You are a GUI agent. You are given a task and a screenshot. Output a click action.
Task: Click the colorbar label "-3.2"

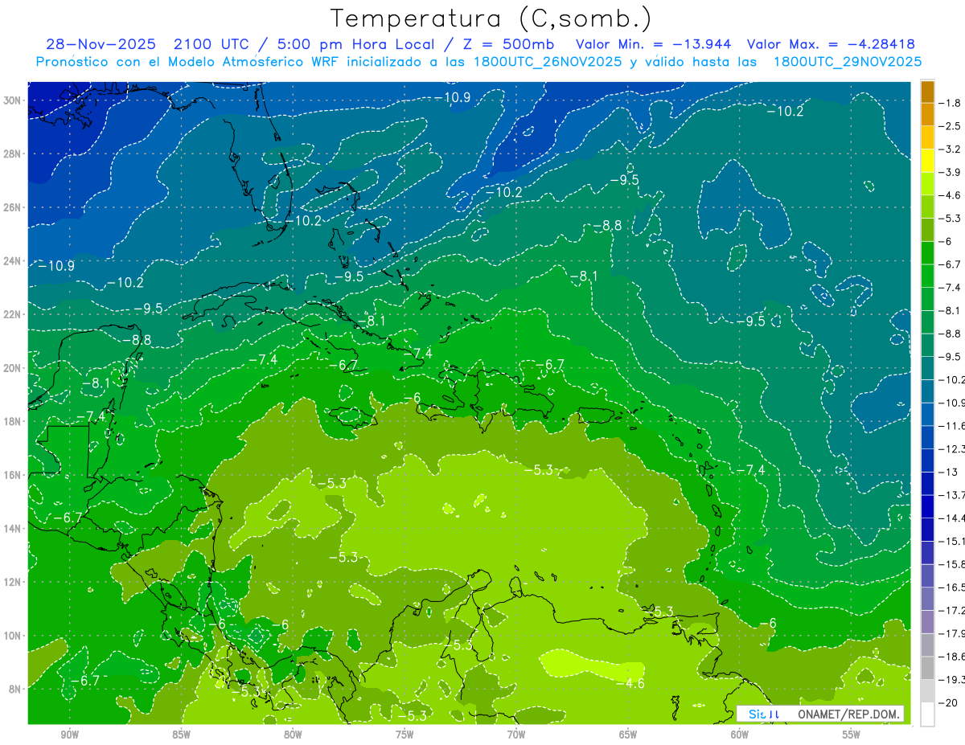click(x=951, y=149)
